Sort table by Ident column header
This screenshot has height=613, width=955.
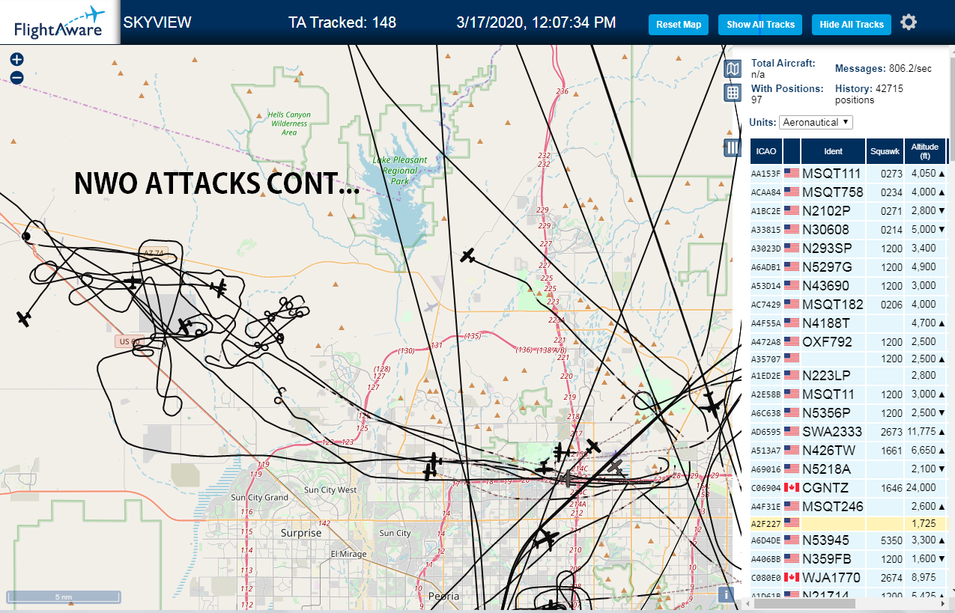point(833,151)
